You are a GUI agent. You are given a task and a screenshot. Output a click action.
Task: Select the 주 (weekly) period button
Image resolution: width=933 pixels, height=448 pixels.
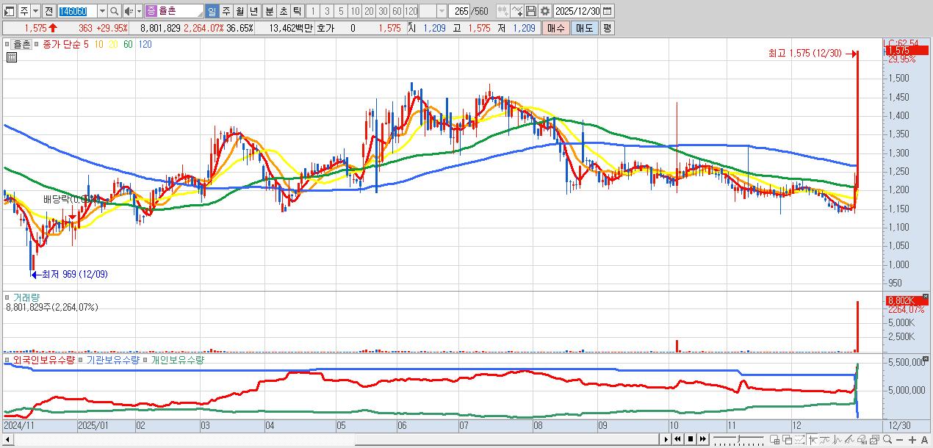click(x=225, y=11)
